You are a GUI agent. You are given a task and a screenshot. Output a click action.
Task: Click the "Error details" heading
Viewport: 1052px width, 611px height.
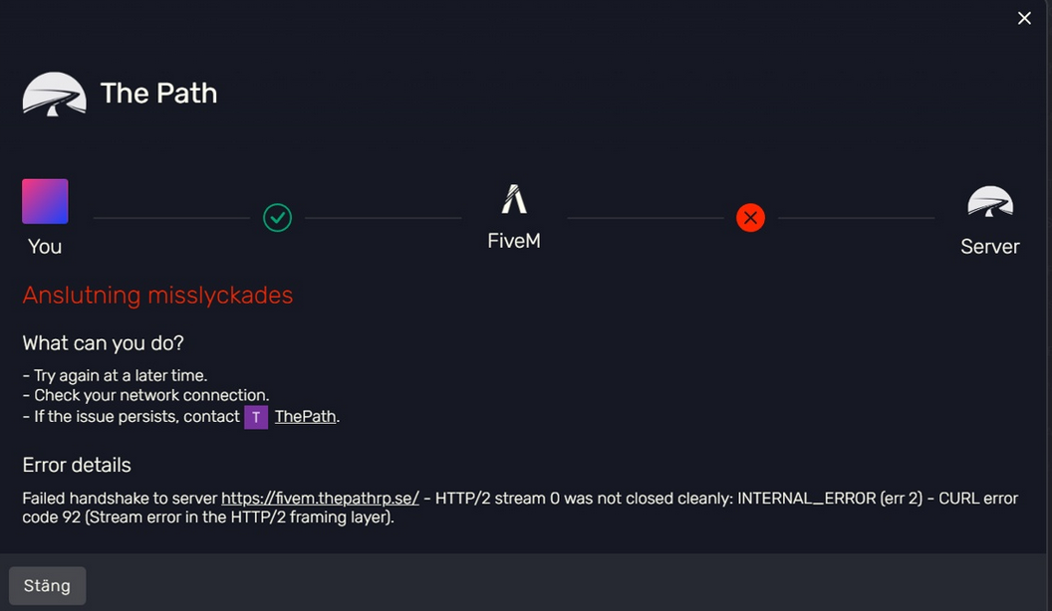(x=77, y=465)
